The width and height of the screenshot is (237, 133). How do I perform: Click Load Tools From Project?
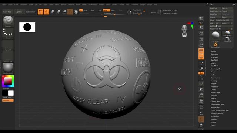221,11
